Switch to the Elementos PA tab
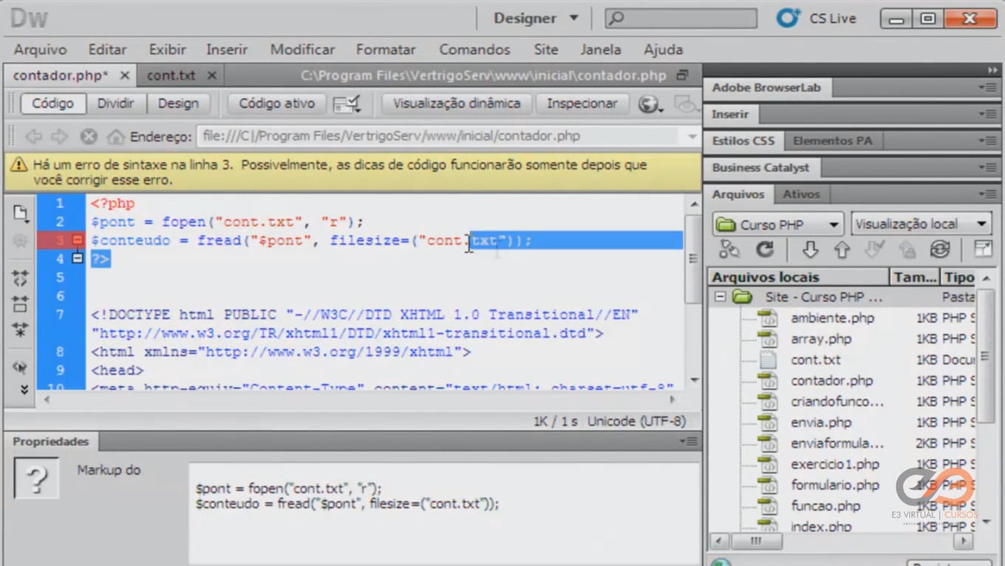The height and width of the screenshot is (566, 1005). pos(832,140)
